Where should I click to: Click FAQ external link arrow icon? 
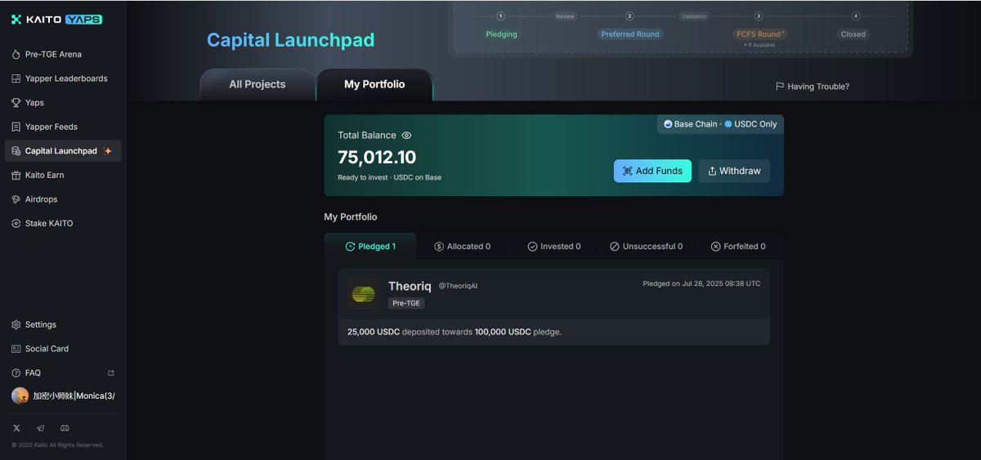(111, 373)
